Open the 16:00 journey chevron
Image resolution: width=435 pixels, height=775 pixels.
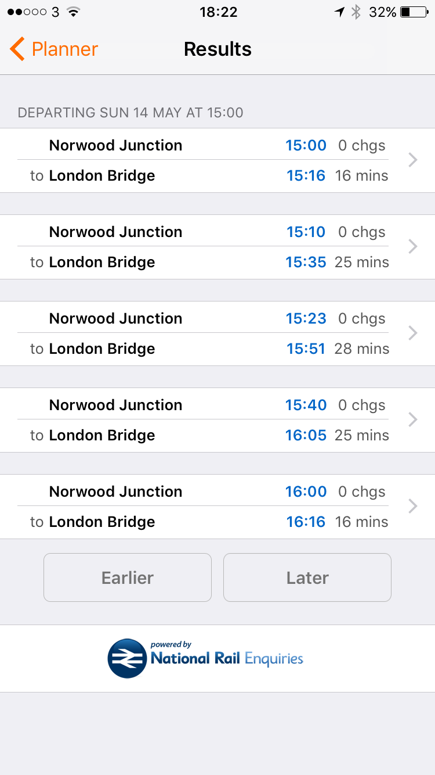(413, 506)
